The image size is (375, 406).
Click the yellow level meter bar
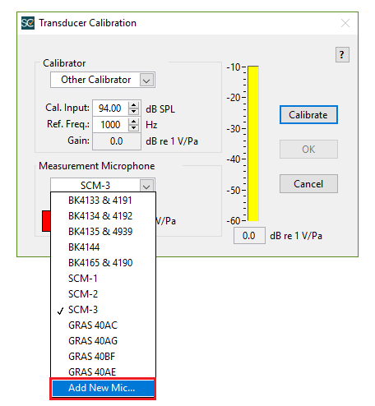[x=253, y=143]
